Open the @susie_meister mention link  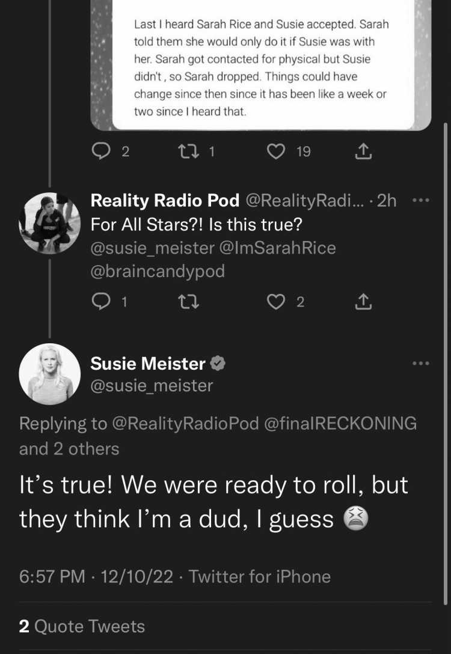152,248
